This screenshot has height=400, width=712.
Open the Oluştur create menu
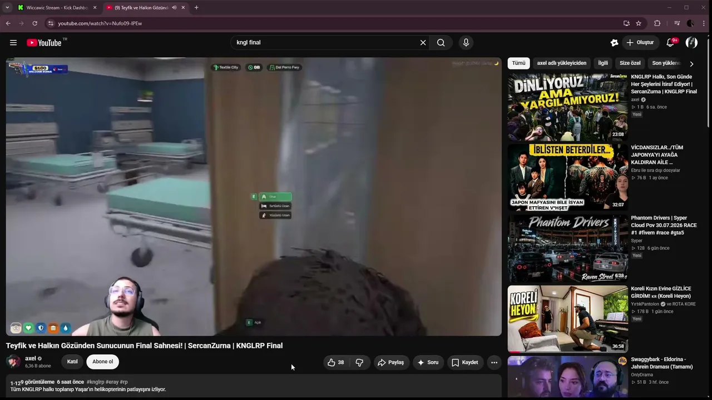(640, 43)
